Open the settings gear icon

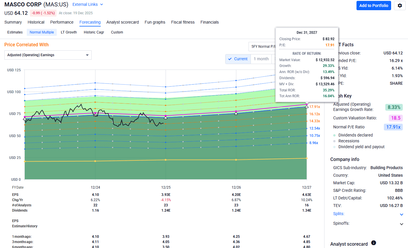click(x=400, y=6)
